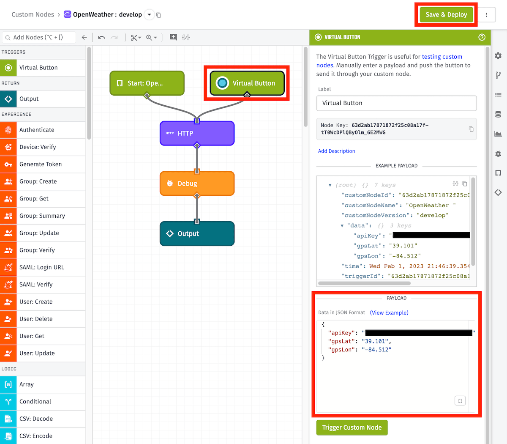Screen dimensions: 507x444
Task: Select the Output return node in palette
Action: coord(43,99)
